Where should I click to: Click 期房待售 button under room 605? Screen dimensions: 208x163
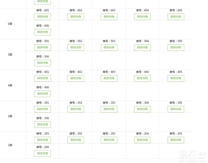pos(176,17)
